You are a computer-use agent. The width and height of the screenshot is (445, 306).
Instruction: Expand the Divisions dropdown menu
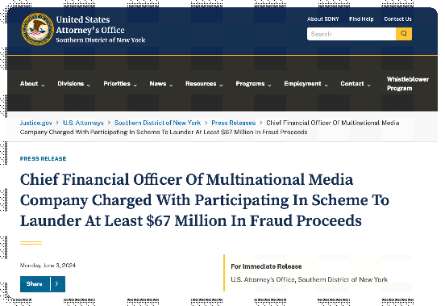point(74,83)
